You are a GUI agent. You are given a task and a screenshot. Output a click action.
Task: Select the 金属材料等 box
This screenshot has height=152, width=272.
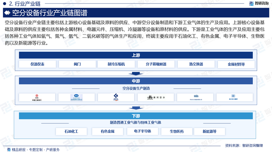click(x=236, y=64)
